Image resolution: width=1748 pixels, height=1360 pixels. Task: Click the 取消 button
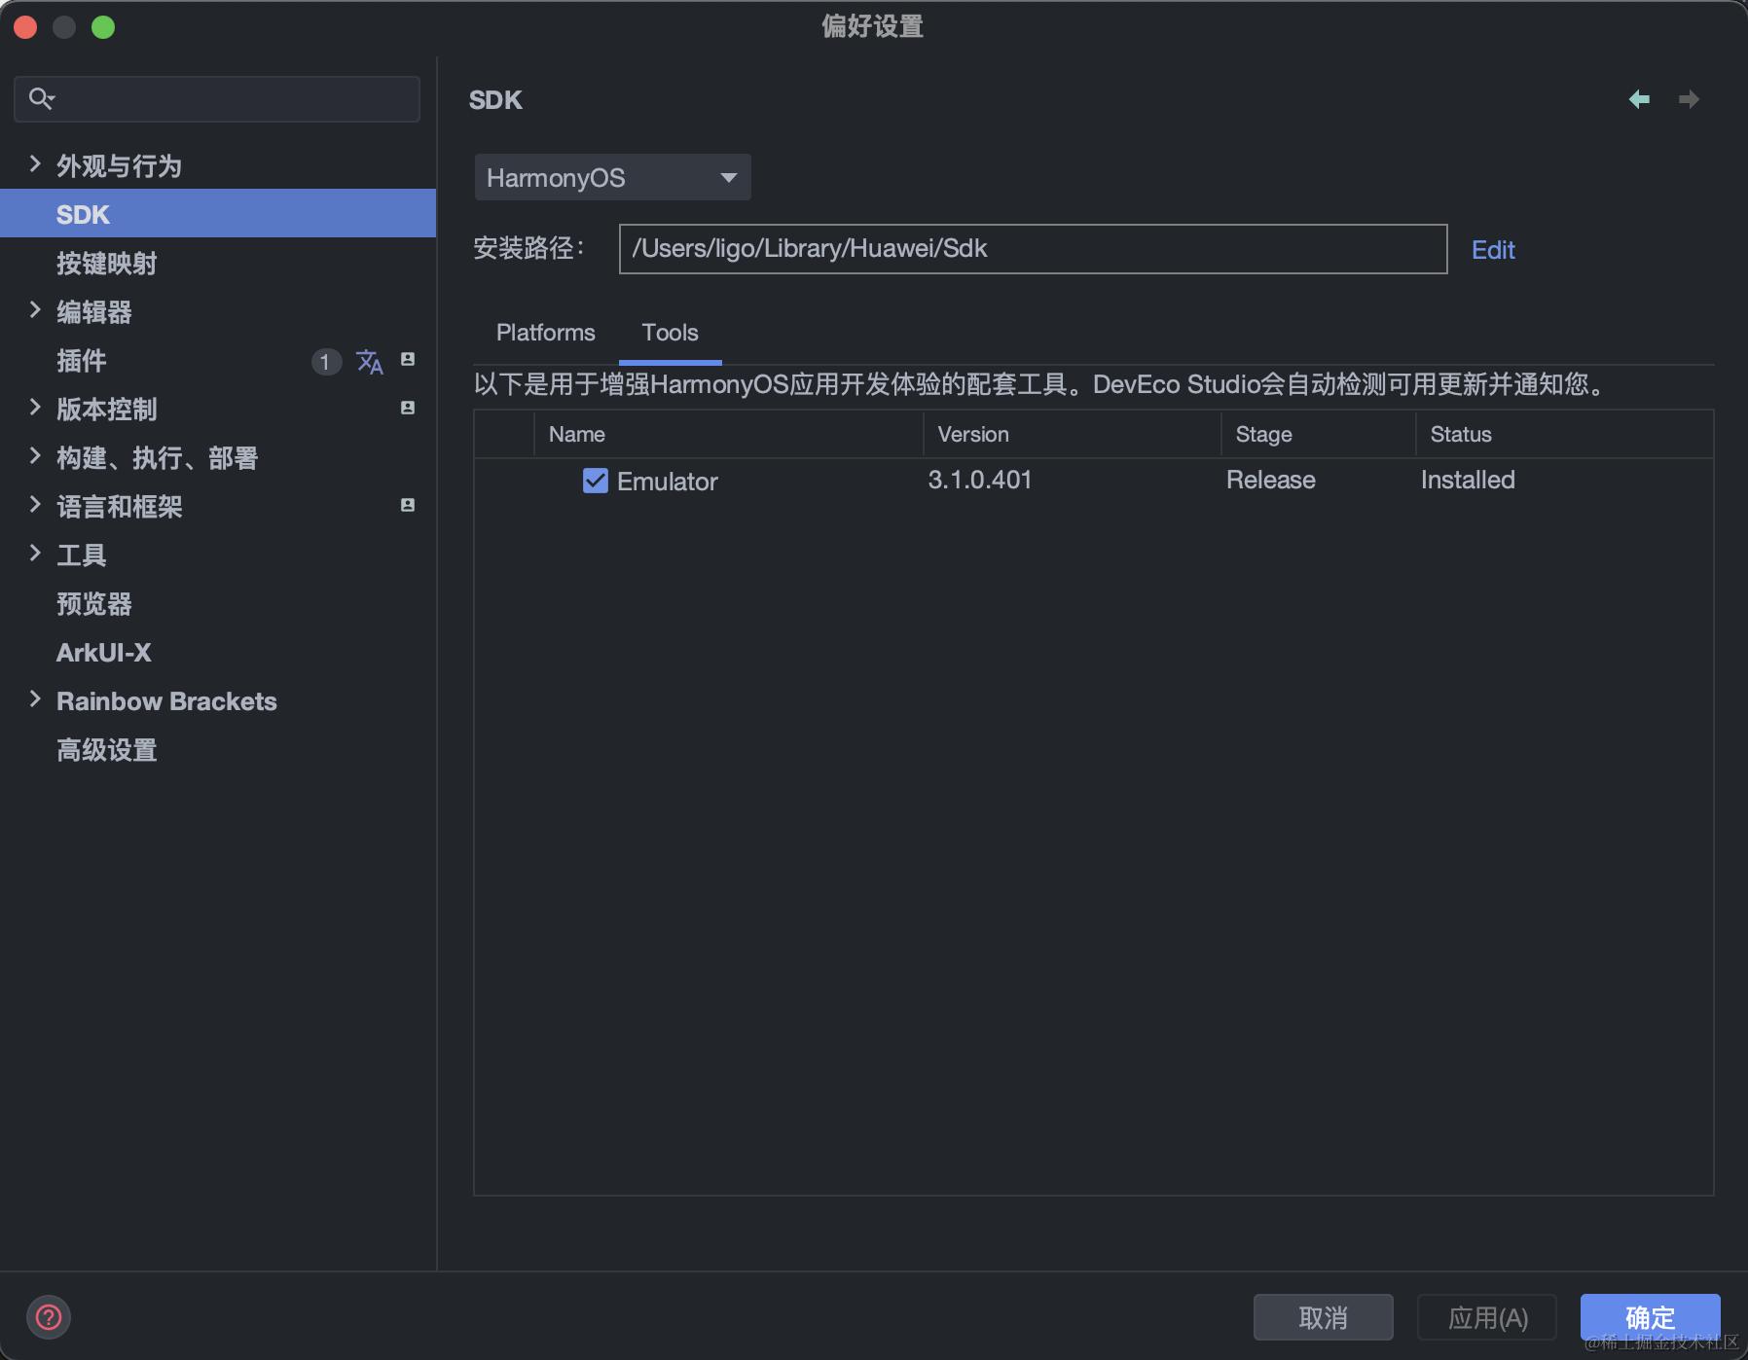1323,1317
